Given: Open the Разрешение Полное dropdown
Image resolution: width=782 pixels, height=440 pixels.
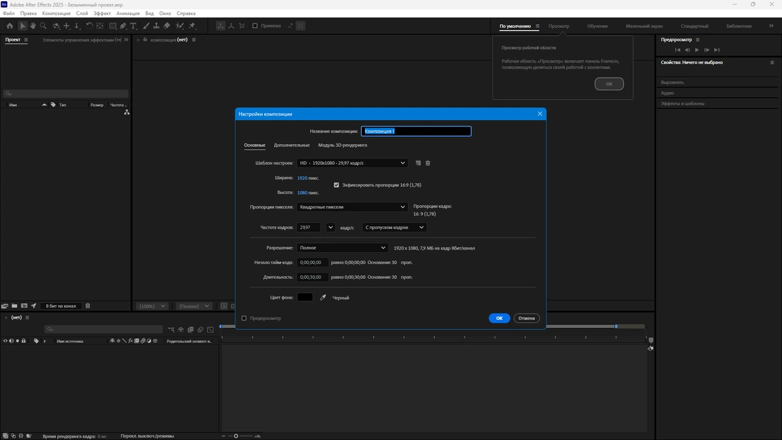Looking at the screenshot, I should (x=343, y=248).
